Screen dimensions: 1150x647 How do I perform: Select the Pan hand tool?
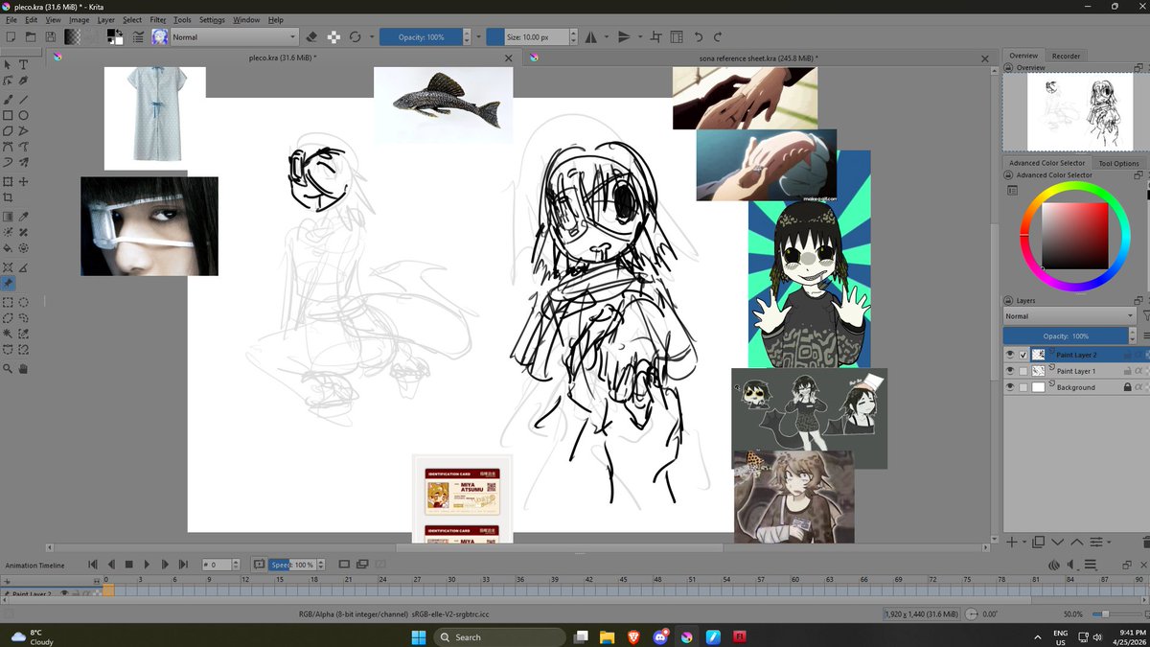(23, 368)
